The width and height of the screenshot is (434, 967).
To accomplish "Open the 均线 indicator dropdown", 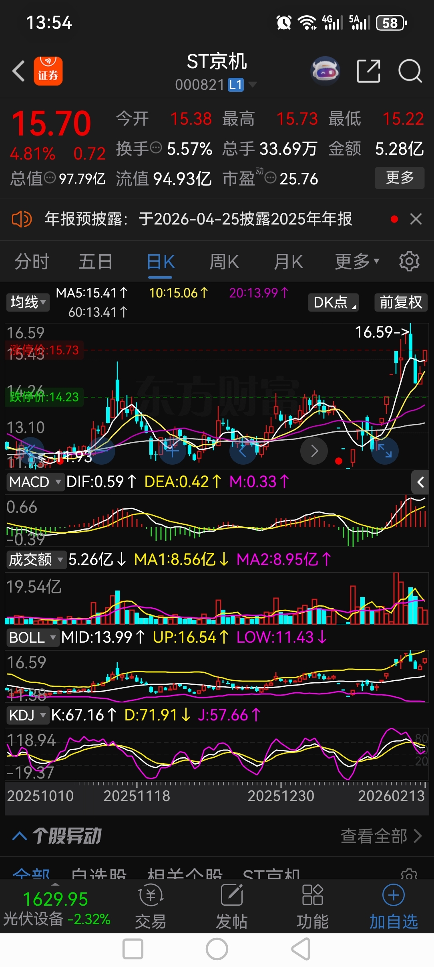I will 28,302.
